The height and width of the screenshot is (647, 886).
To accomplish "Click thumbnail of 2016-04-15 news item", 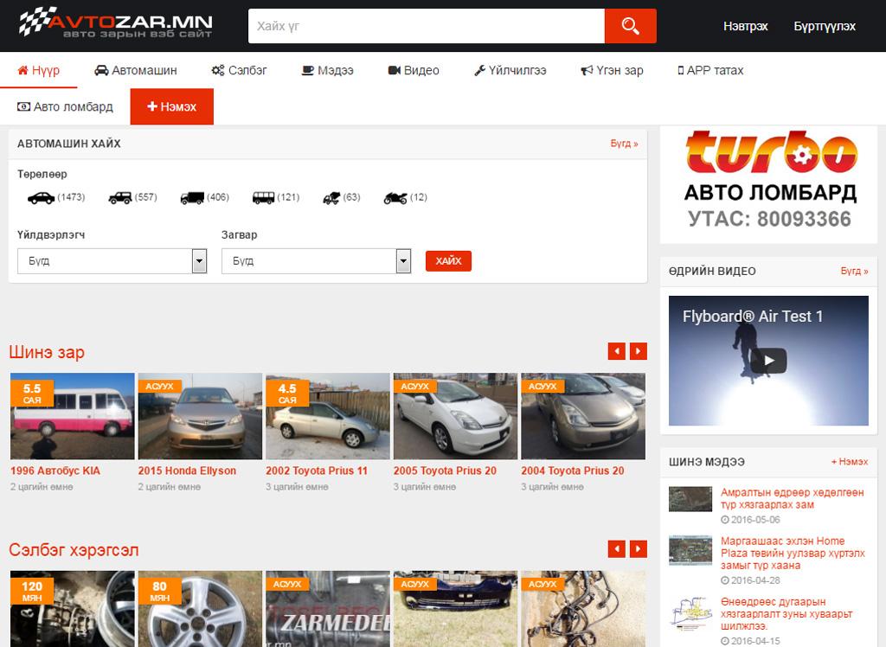I will coord(690,613).
